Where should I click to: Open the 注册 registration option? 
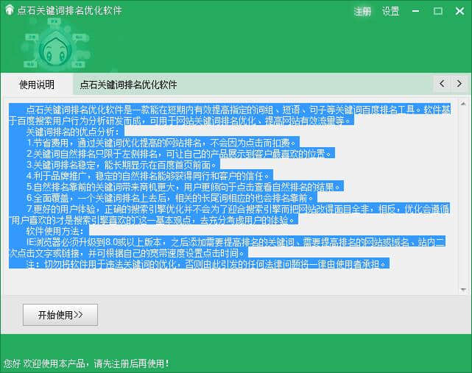click(362, 11)
